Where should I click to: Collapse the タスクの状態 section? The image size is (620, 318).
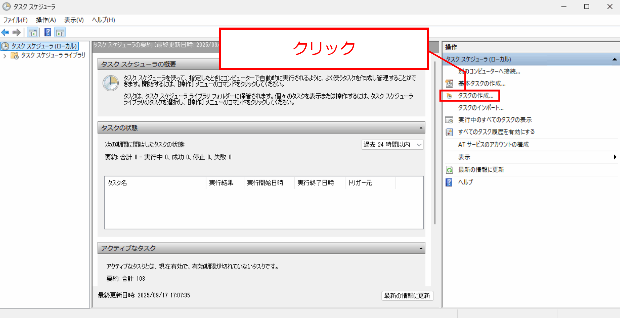[421, 128]
